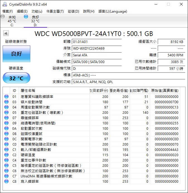This screenshot has height=193, width=188.
Task: Select the 硬碟溫度 attribute row
Action: [91, 155]
